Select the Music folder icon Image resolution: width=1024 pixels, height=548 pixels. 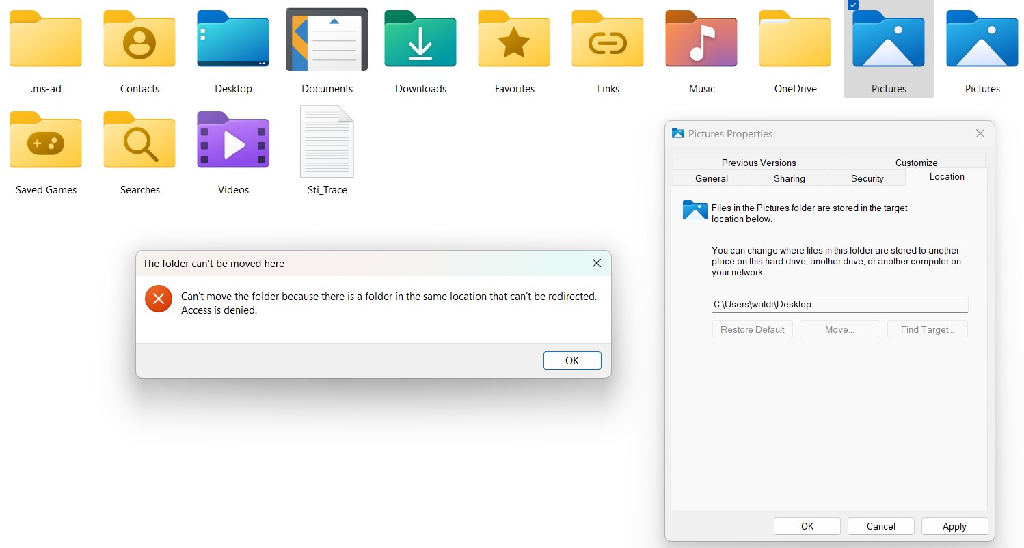(701, 39)
